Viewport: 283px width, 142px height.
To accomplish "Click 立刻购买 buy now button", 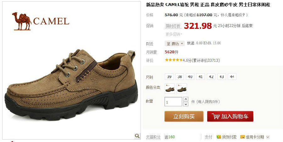I will tap(184, 116).
